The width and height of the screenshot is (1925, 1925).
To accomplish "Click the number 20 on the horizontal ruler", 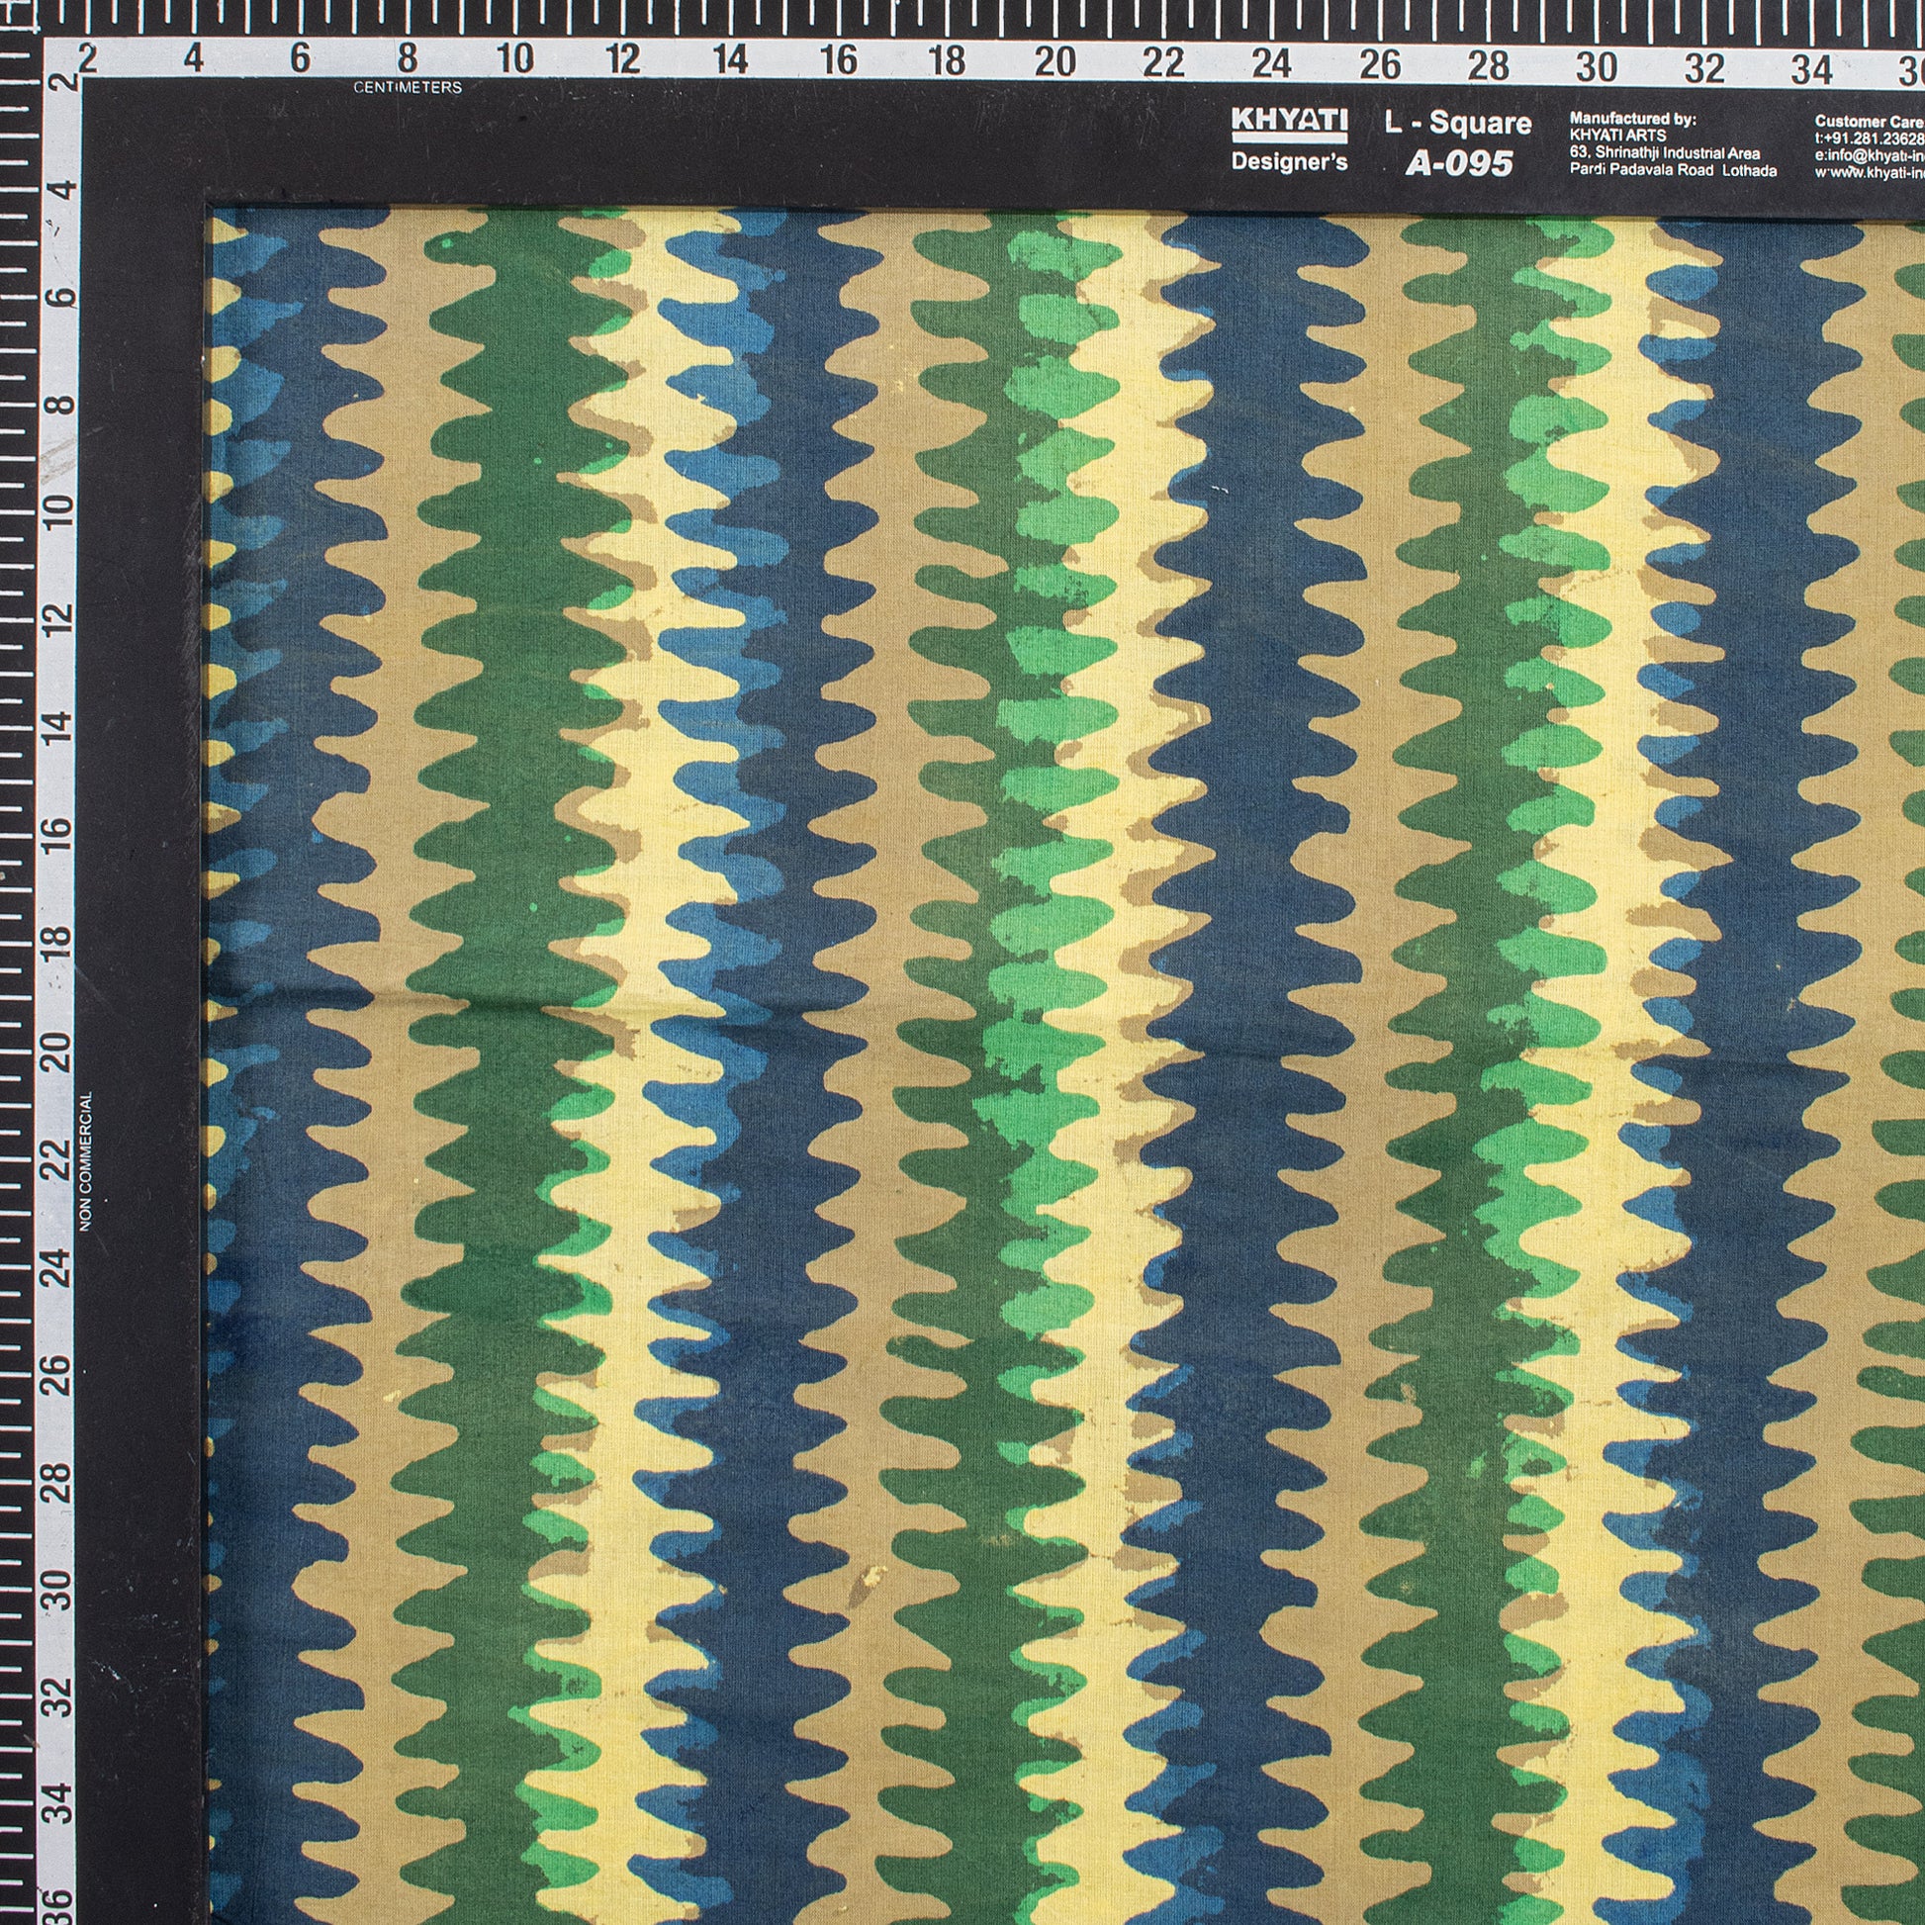I will pos(1054,61).
